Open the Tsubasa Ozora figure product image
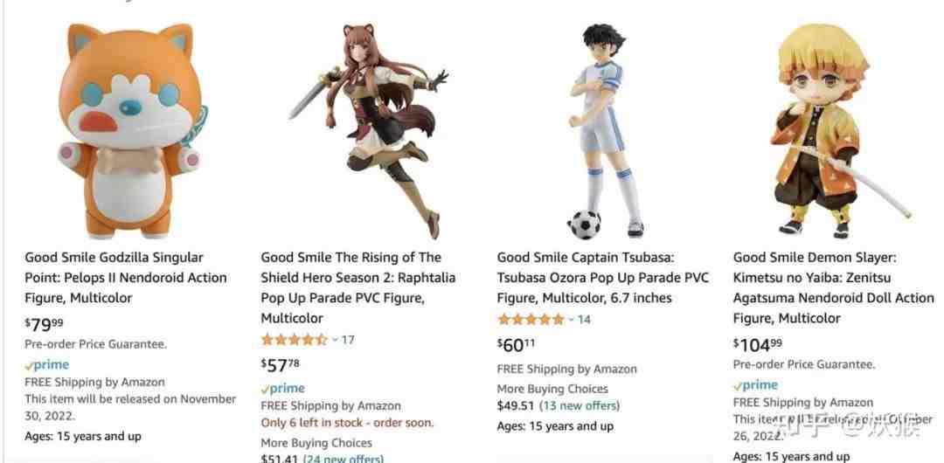 click(604, 131)
